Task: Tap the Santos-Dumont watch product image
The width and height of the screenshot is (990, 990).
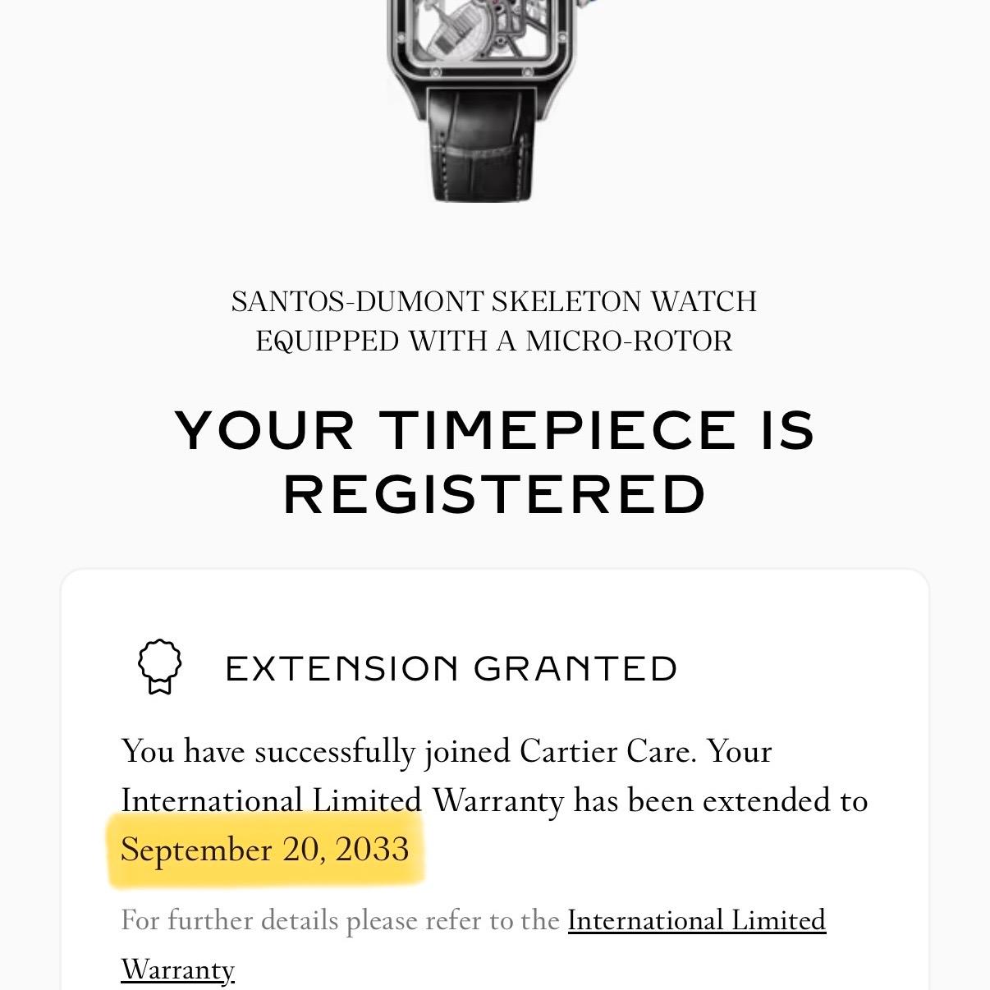Action: [484, 100]
